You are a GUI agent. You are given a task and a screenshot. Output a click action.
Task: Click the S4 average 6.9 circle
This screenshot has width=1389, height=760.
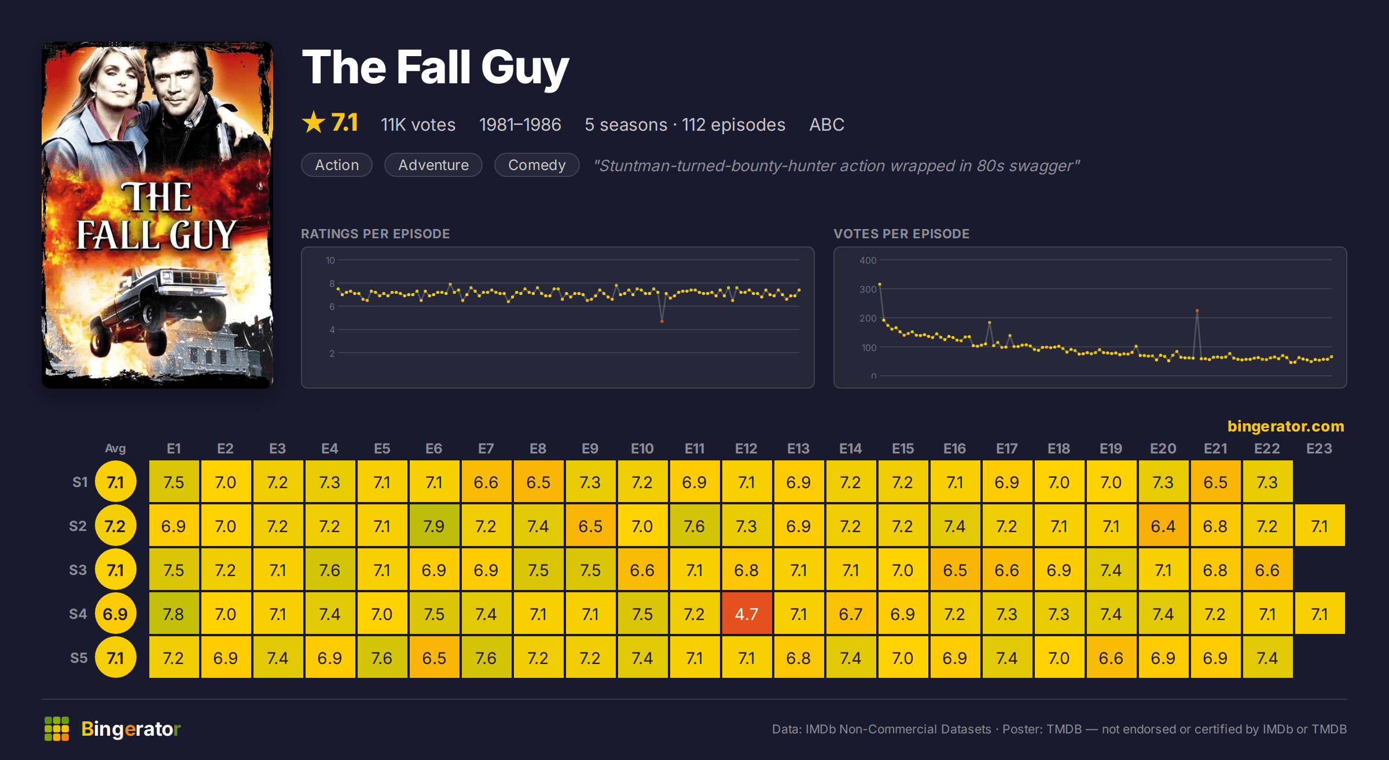pyautogui.click(x=115, y=614)
